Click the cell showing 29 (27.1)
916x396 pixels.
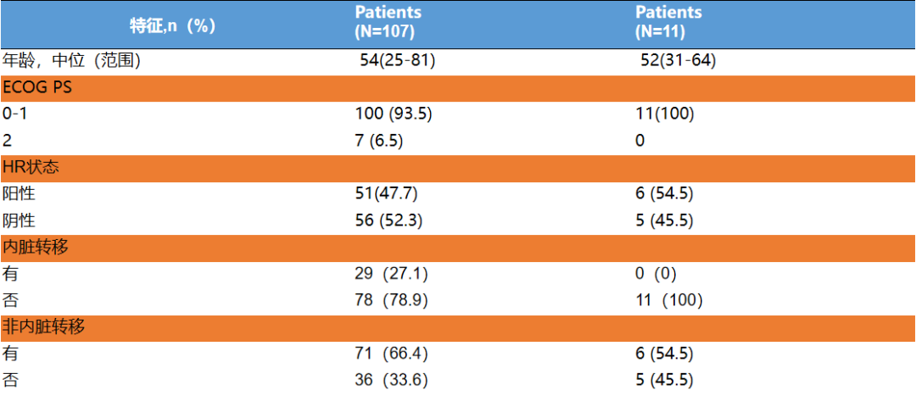(x=390, y=274)
